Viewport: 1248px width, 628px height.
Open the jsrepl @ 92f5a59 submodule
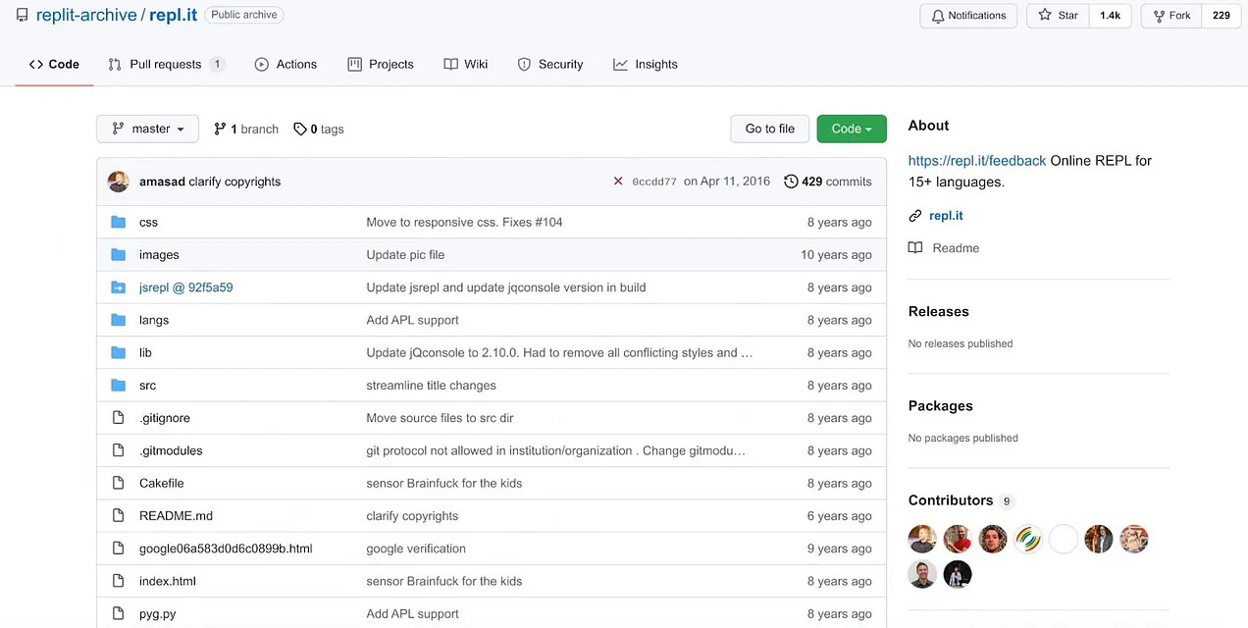(186, 288)
